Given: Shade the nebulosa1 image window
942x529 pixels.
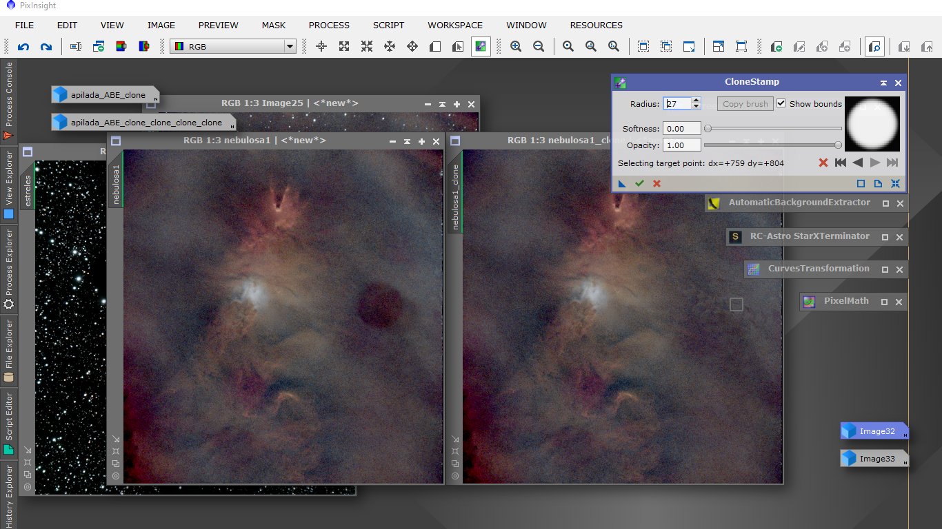Looking at the screenshot, I should click(x=407, y=141).
